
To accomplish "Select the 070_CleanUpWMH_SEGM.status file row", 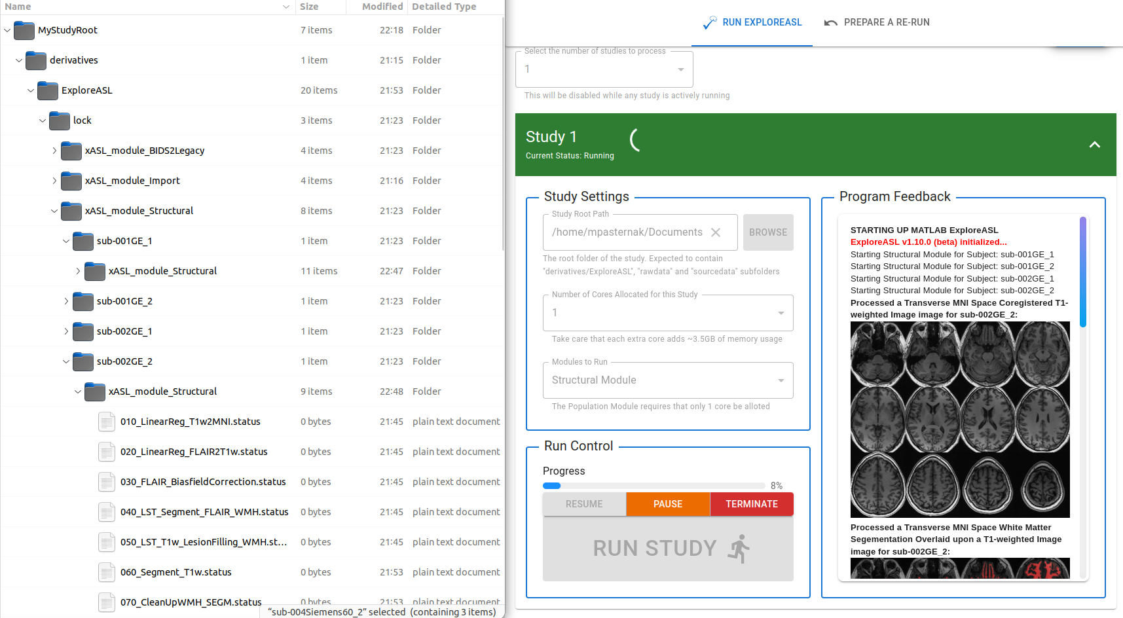I will (x=252, y=602).
